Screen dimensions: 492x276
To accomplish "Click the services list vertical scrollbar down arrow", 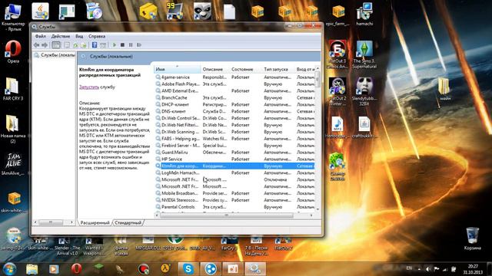I will (317, 209).
